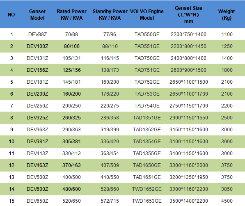The height and width of the screenshot is (206, 245).
Task: Select the DEV88Z model cell
Action: [37, 34]
